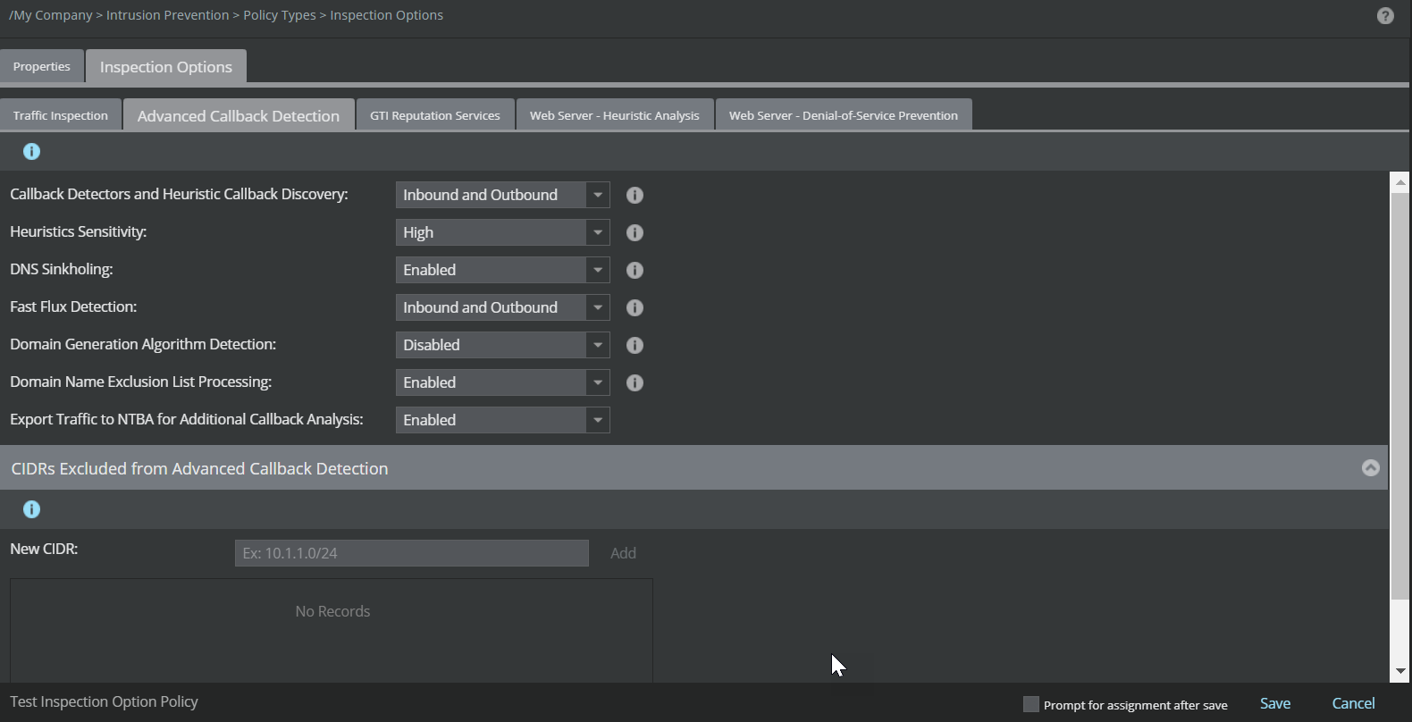Collapse the CIDRs Excluded from Advanced Callback Detection section
The image size is (1412, 722).
[1370, 468]
